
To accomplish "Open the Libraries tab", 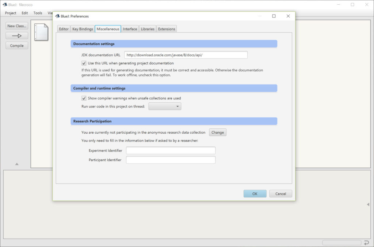I will pyautogui.click(x=148, y=29).
